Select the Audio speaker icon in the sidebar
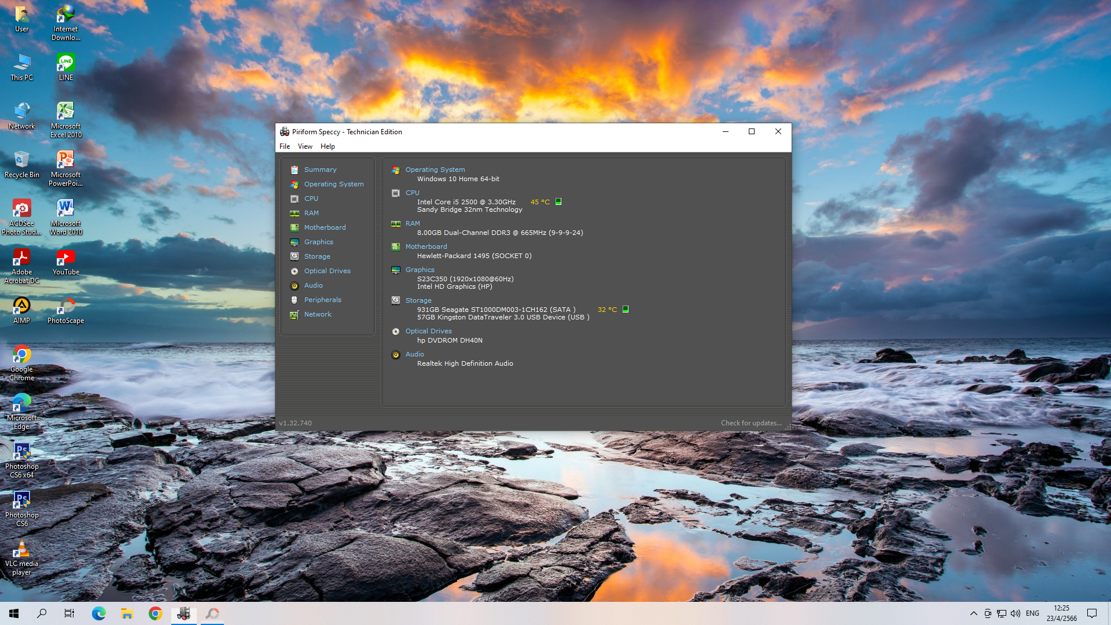Screen dimensions: 1111x625 (x=295, y=285)
